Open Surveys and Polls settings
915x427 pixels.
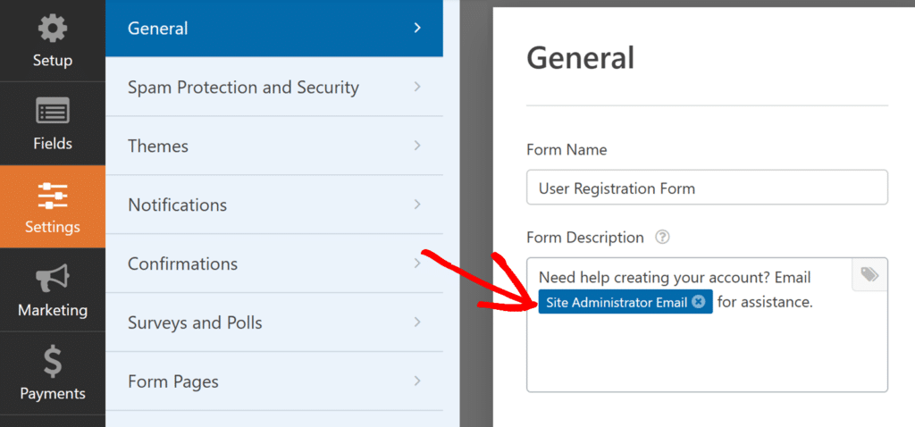tap(195, 323)
